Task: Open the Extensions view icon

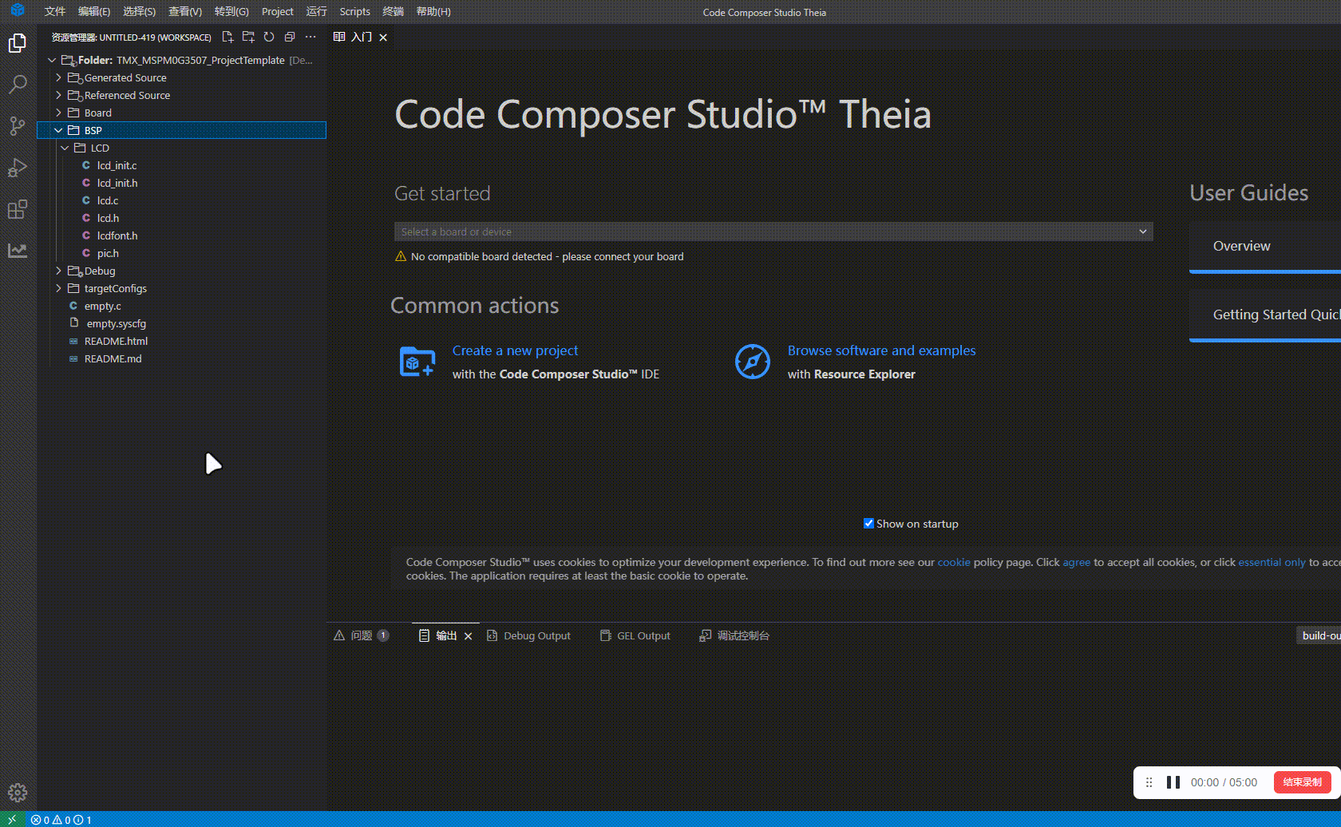Action: coord(18,209)
